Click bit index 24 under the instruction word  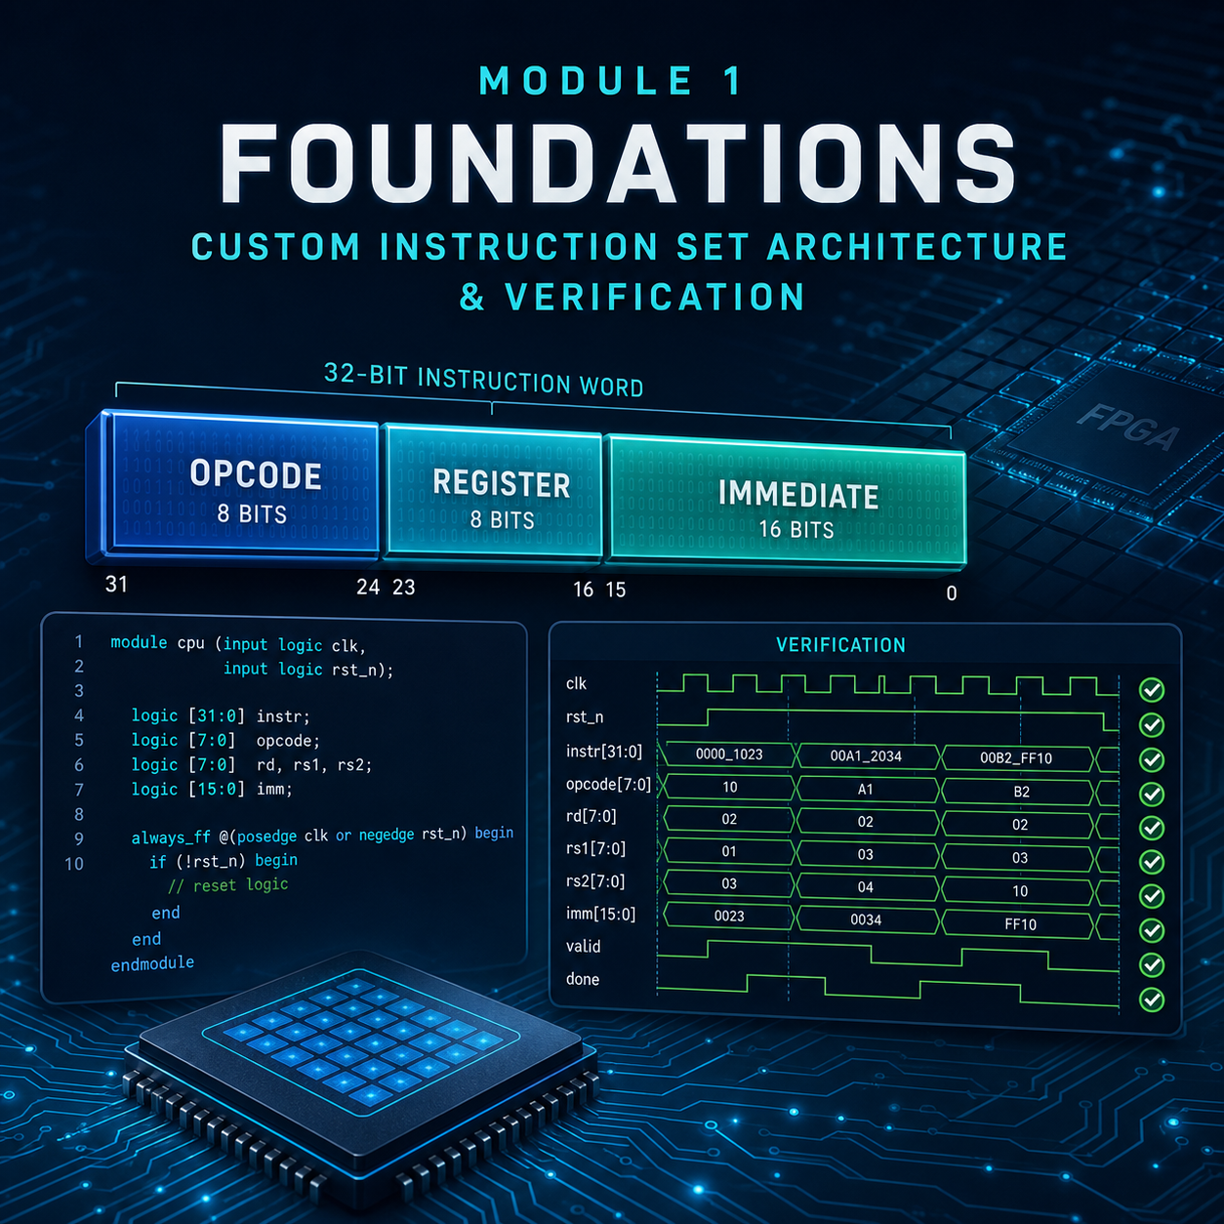coord(368,587)
